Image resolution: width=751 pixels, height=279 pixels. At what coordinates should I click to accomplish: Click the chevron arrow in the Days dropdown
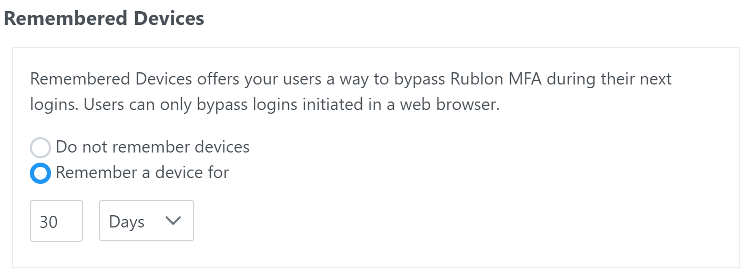[x=174, y=221]
